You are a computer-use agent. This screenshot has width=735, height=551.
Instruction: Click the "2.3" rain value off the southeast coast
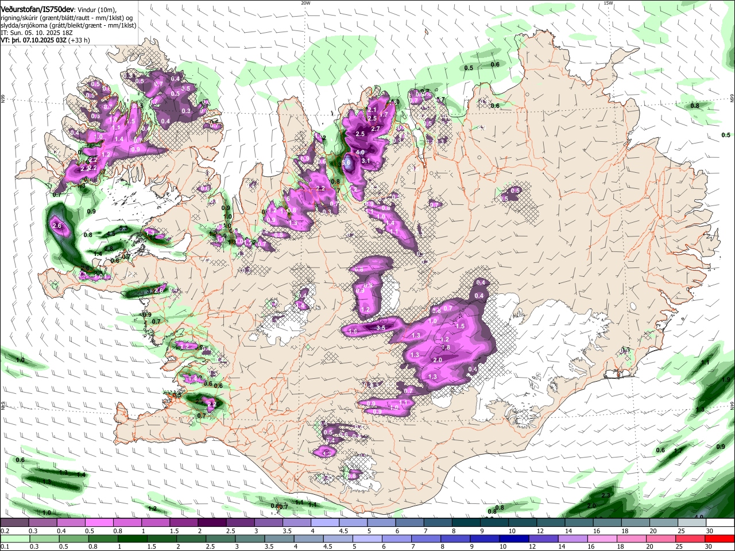[606, 495]
